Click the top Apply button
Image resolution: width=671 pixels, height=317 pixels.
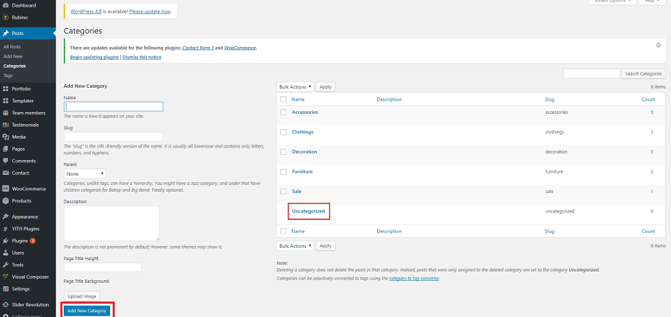point(325,86)
